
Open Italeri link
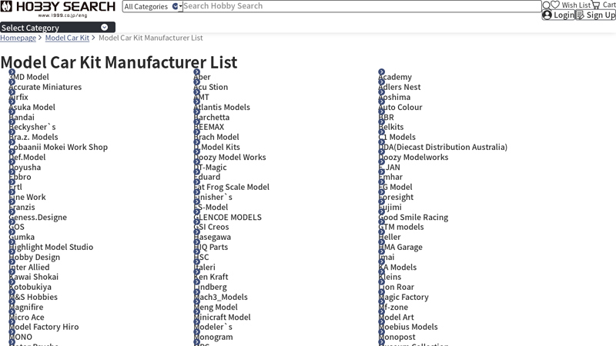204,267
